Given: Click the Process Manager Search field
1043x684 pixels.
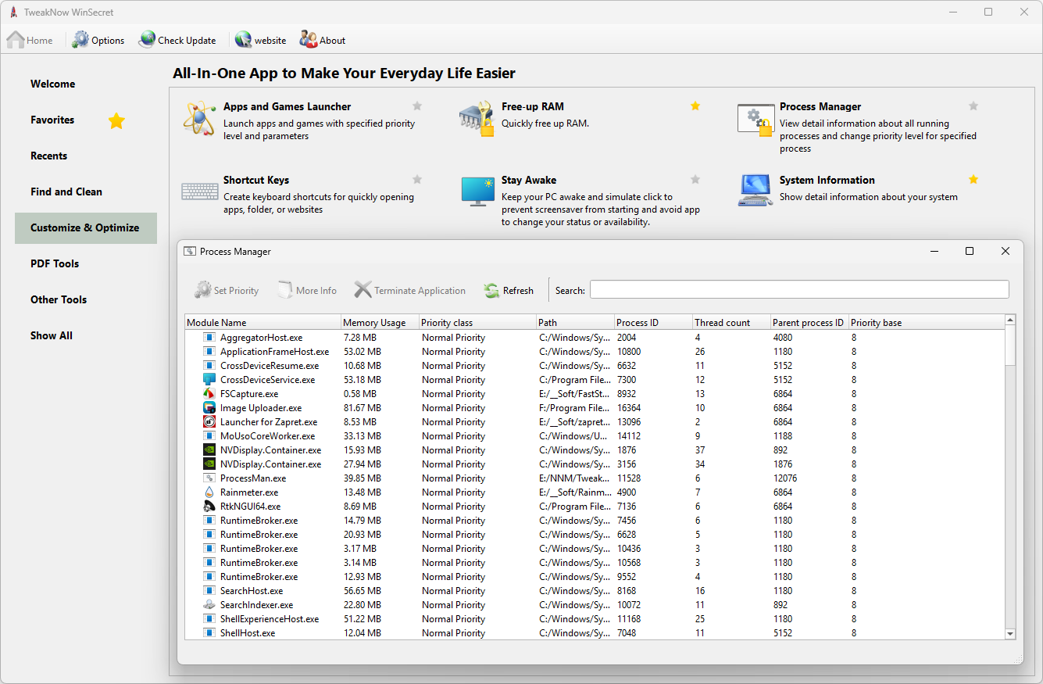Looking at the screenshot, I should pos(799,289).
